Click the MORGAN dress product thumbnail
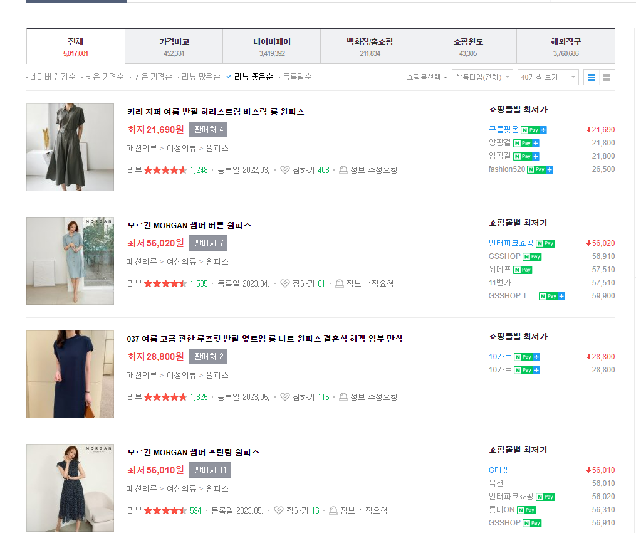Screen dimensions: 636x533 tap(70, 261)
